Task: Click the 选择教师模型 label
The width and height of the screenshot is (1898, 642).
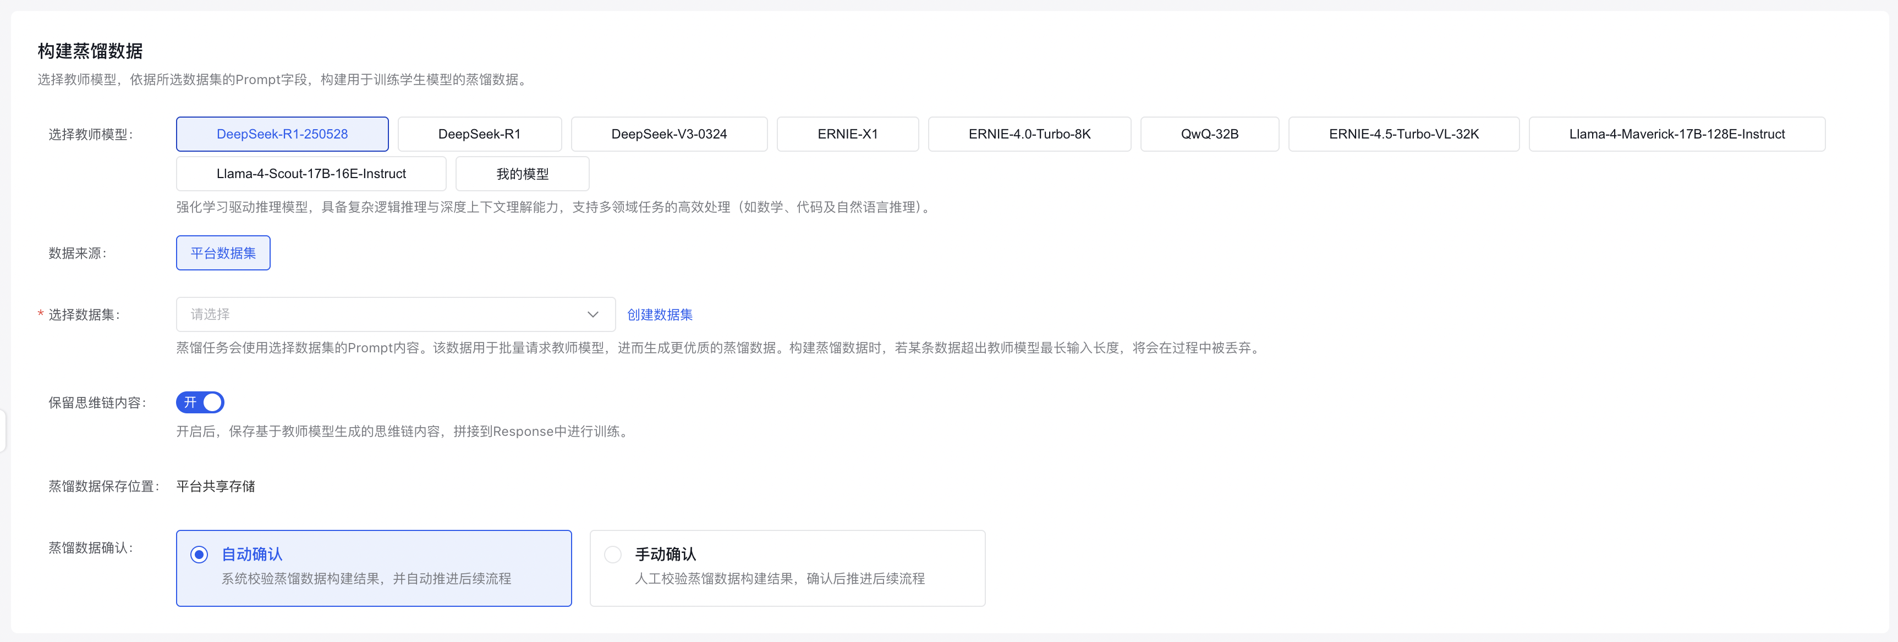Action: click(x=91, y=134)
